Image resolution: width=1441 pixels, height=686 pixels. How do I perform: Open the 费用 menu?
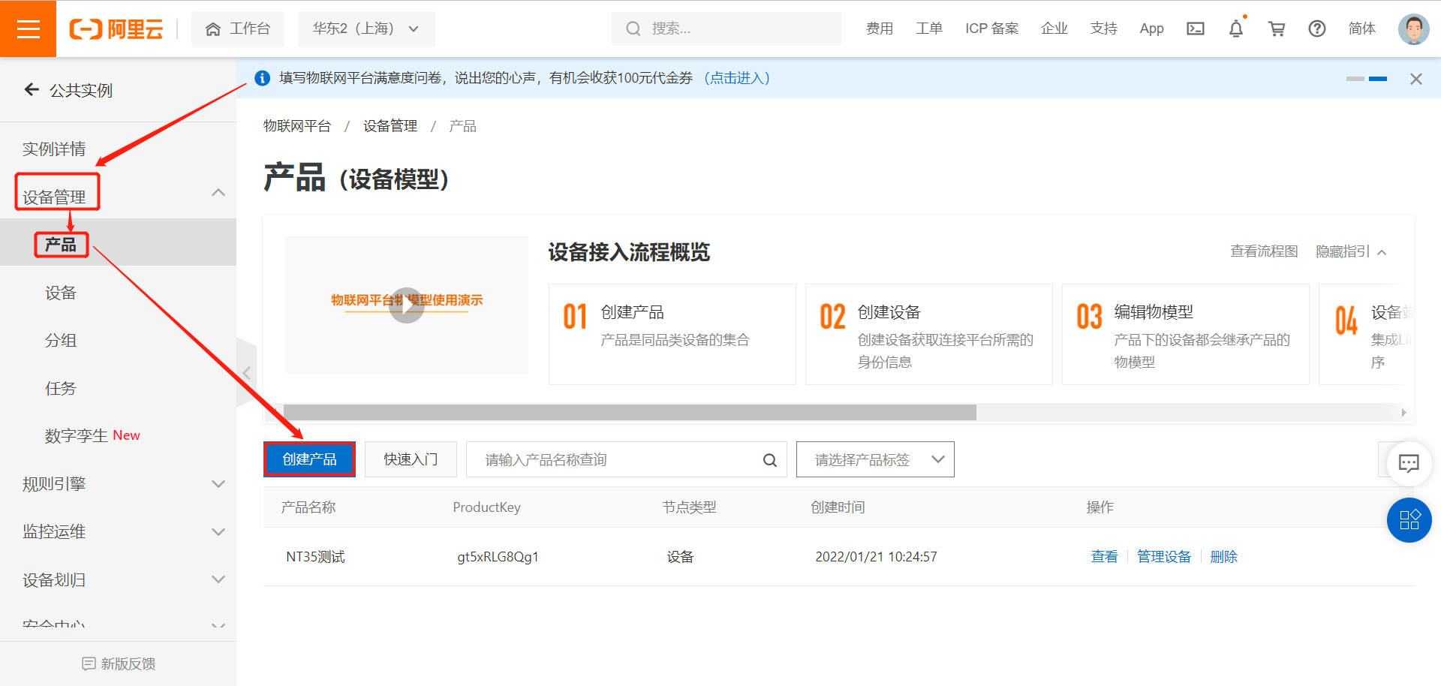click(880, 29)
